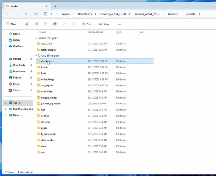Select the vae_approx folder
The image size is (216, 176).
(95, 86)
